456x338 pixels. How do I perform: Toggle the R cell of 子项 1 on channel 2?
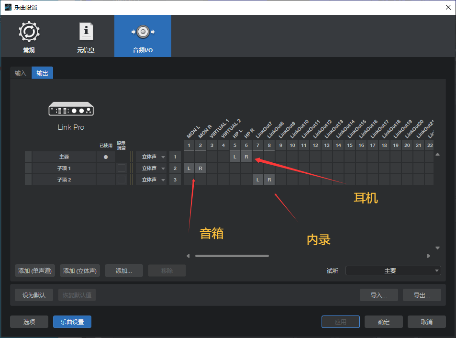200,168
